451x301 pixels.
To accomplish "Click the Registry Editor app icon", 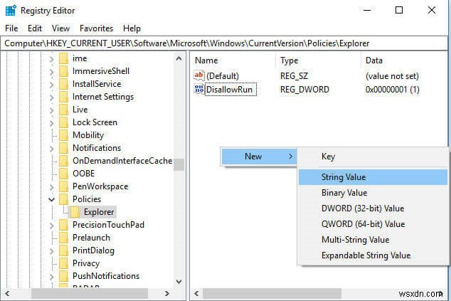I will pos(11,11).
